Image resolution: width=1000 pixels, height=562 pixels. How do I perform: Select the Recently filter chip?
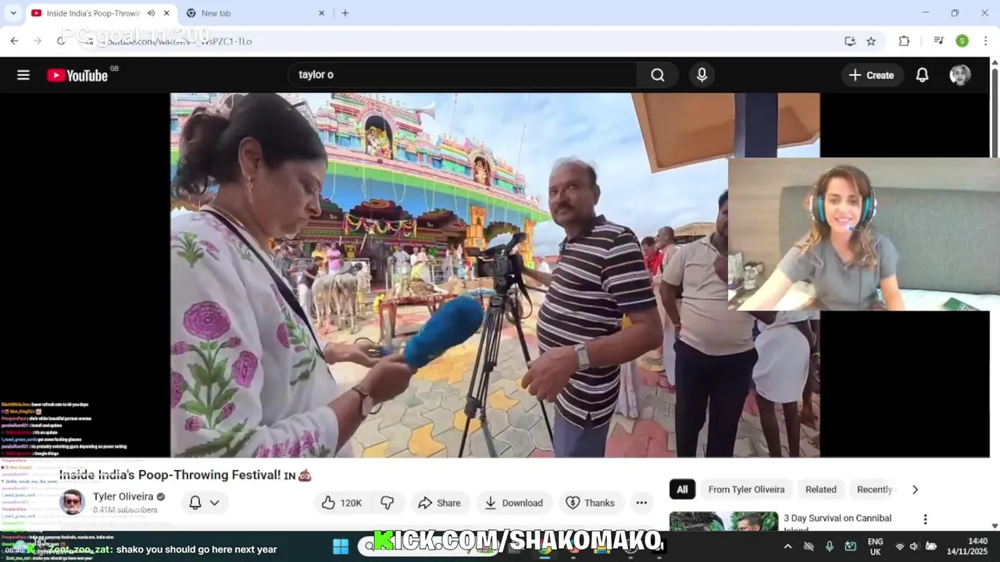click(874, 489)
